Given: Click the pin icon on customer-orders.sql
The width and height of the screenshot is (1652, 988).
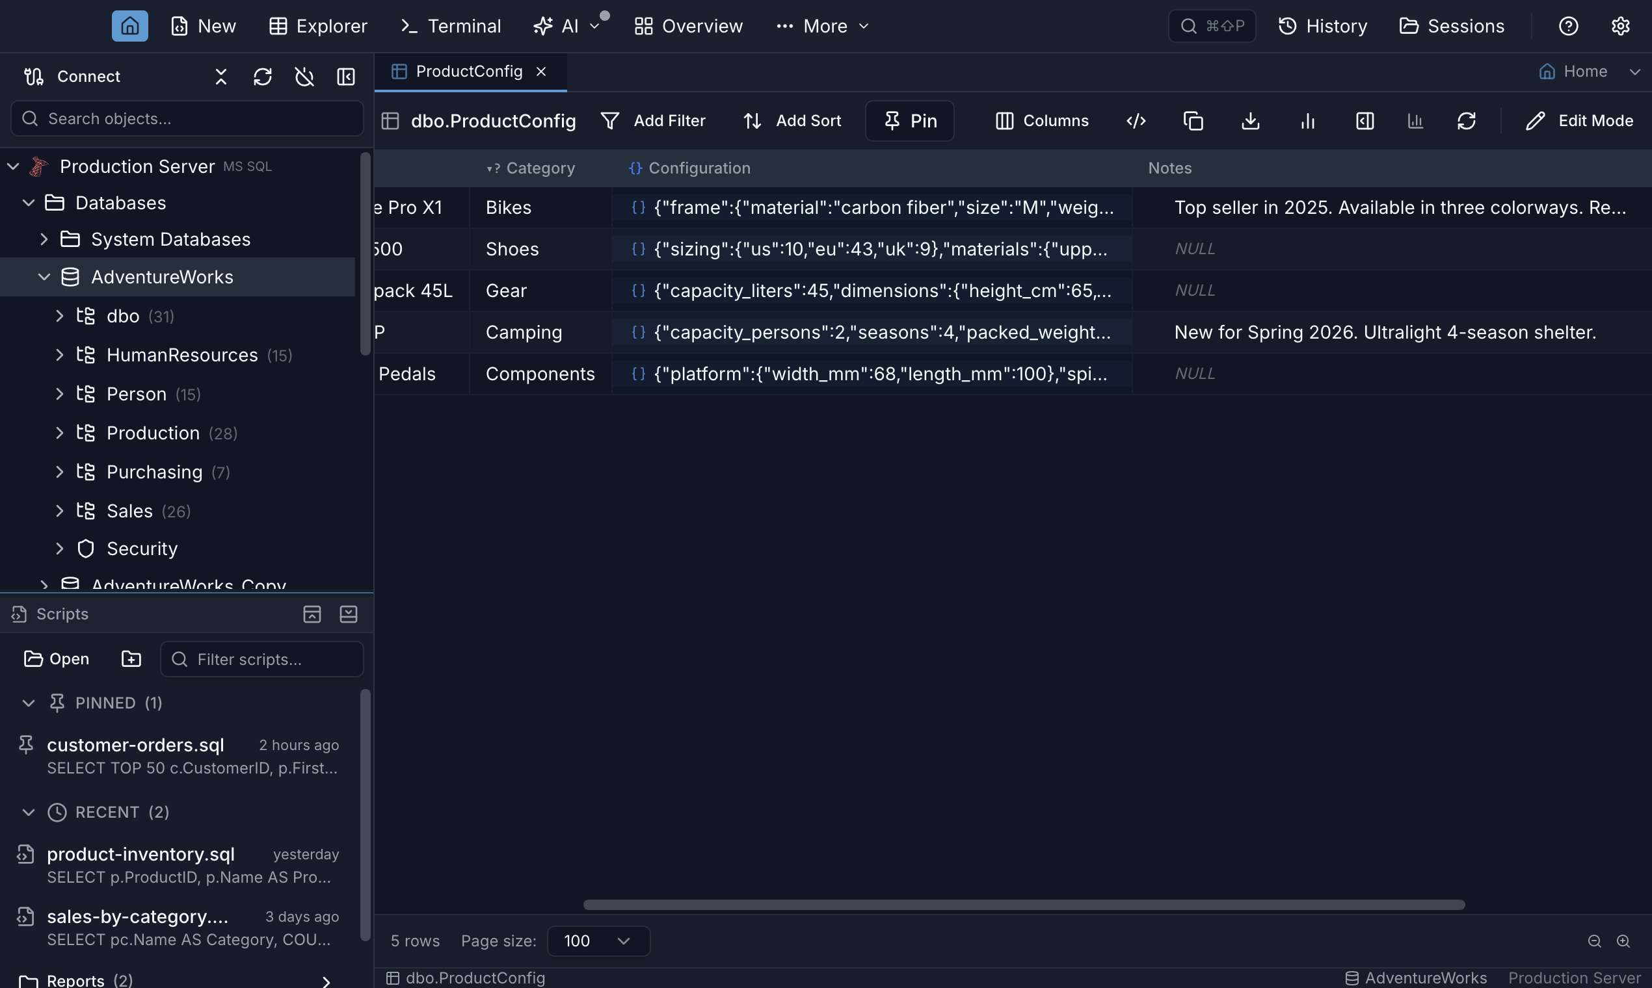Looking at the screenshot, I should tap(26, 744).
